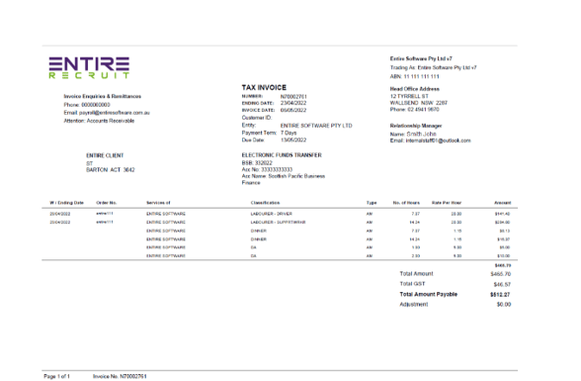Click the Page 1 of 1 footer text

56,377
